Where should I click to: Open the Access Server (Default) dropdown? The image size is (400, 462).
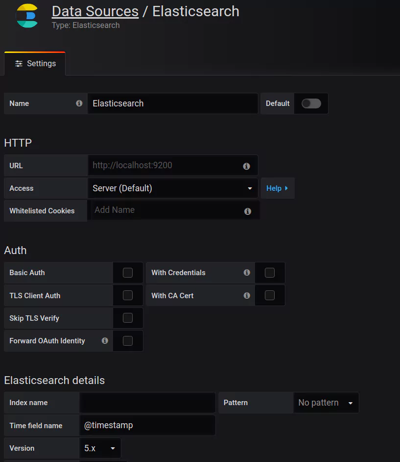tap(172, 188)
